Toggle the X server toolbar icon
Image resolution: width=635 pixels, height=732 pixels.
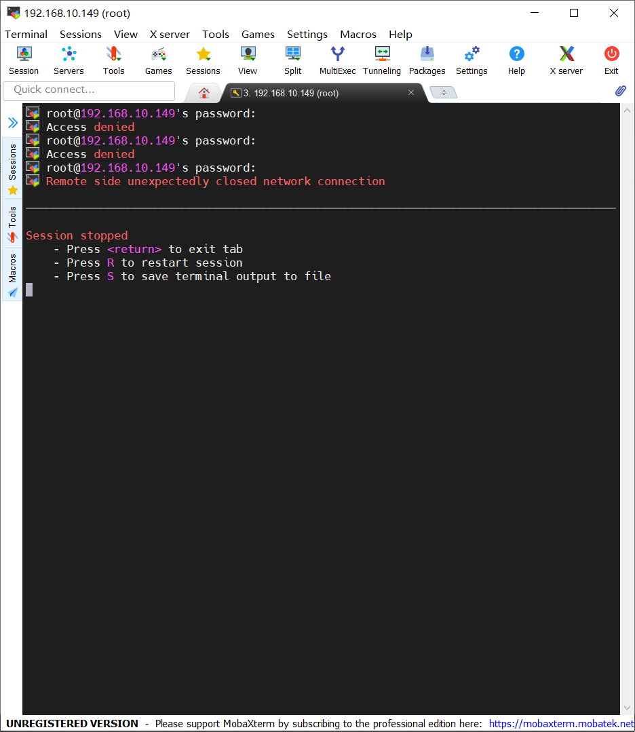point(566,60)
